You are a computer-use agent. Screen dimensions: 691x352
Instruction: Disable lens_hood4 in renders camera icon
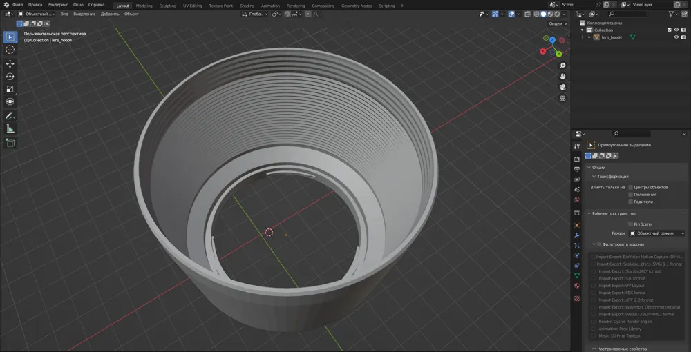tap(683, 37)
